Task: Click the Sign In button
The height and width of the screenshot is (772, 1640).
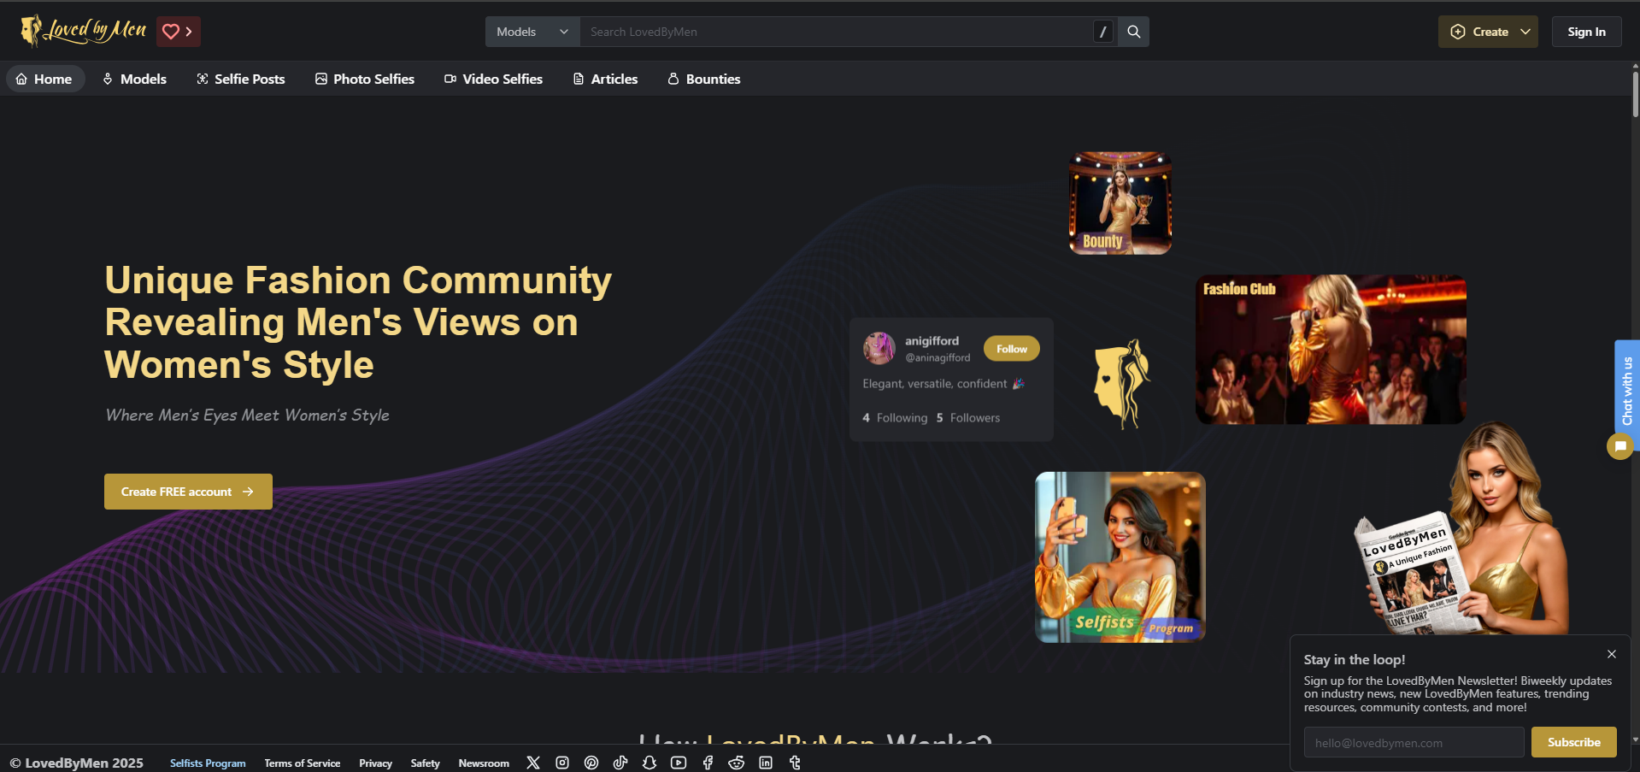Action: pyautogui.click(x=1586, y=32)
